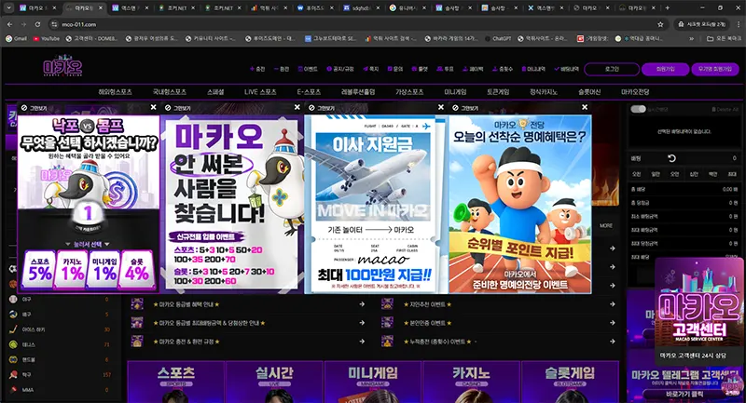
Task: Open Gmail bookmark
Action: [16, 38]
